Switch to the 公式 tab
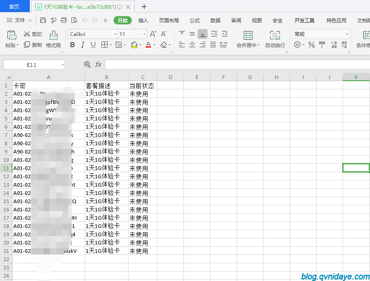 coord(195,21)
